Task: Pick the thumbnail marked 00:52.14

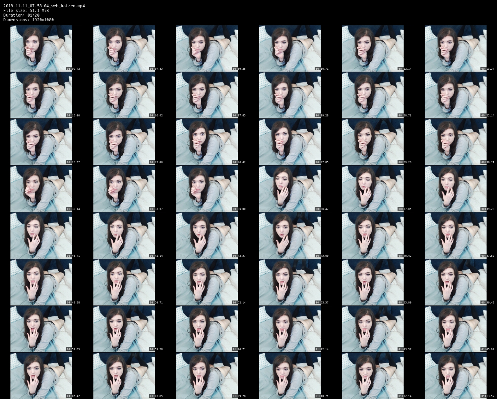Action: point(207,282)
